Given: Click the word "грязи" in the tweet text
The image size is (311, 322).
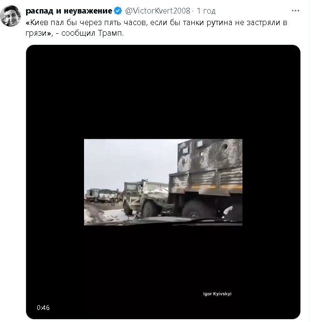Looking at the screenshot, I should point(35,34).
